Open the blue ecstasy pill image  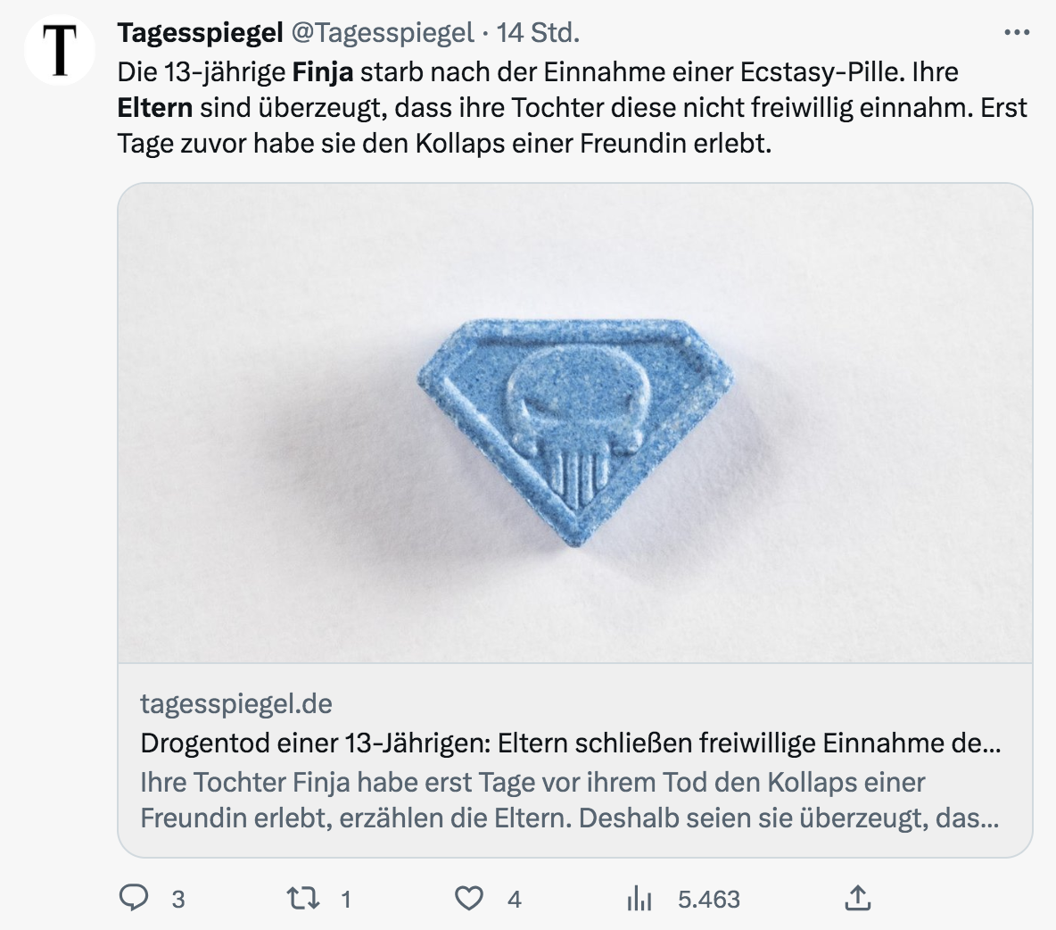point(575,423)
